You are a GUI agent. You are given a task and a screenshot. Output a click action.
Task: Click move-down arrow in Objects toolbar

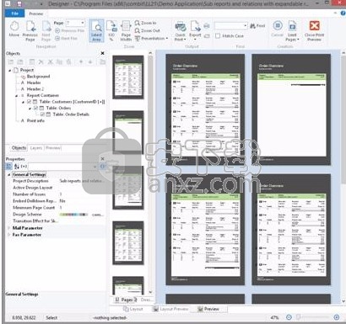[90, 62]
